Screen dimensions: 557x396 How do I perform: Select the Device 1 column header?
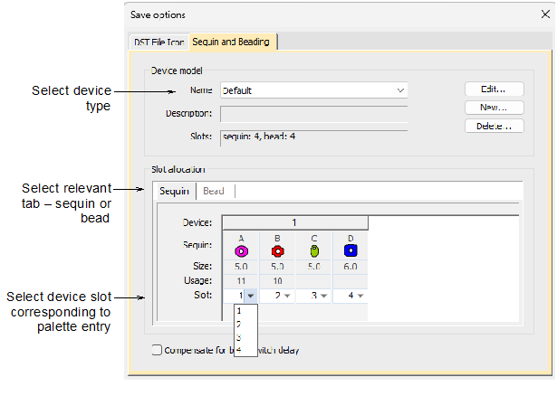(295, 222)
